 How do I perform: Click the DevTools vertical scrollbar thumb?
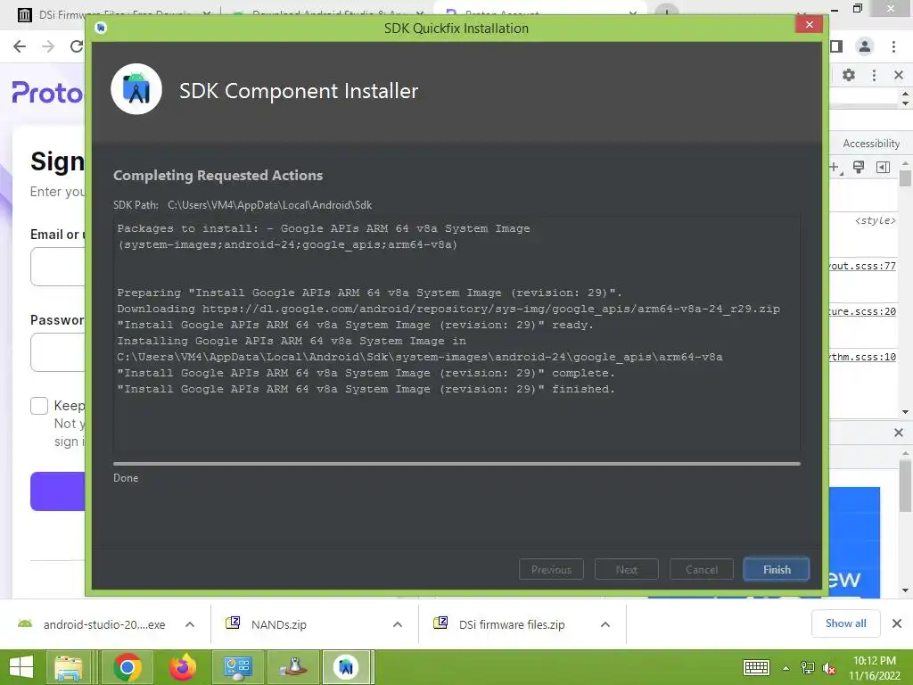(906, 177)
